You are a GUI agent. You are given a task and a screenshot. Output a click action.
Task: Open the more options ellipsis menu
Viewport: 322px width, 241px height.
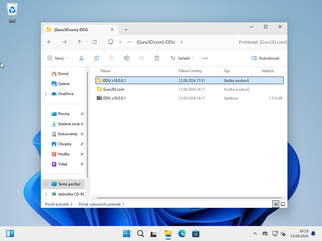[205, 58]
